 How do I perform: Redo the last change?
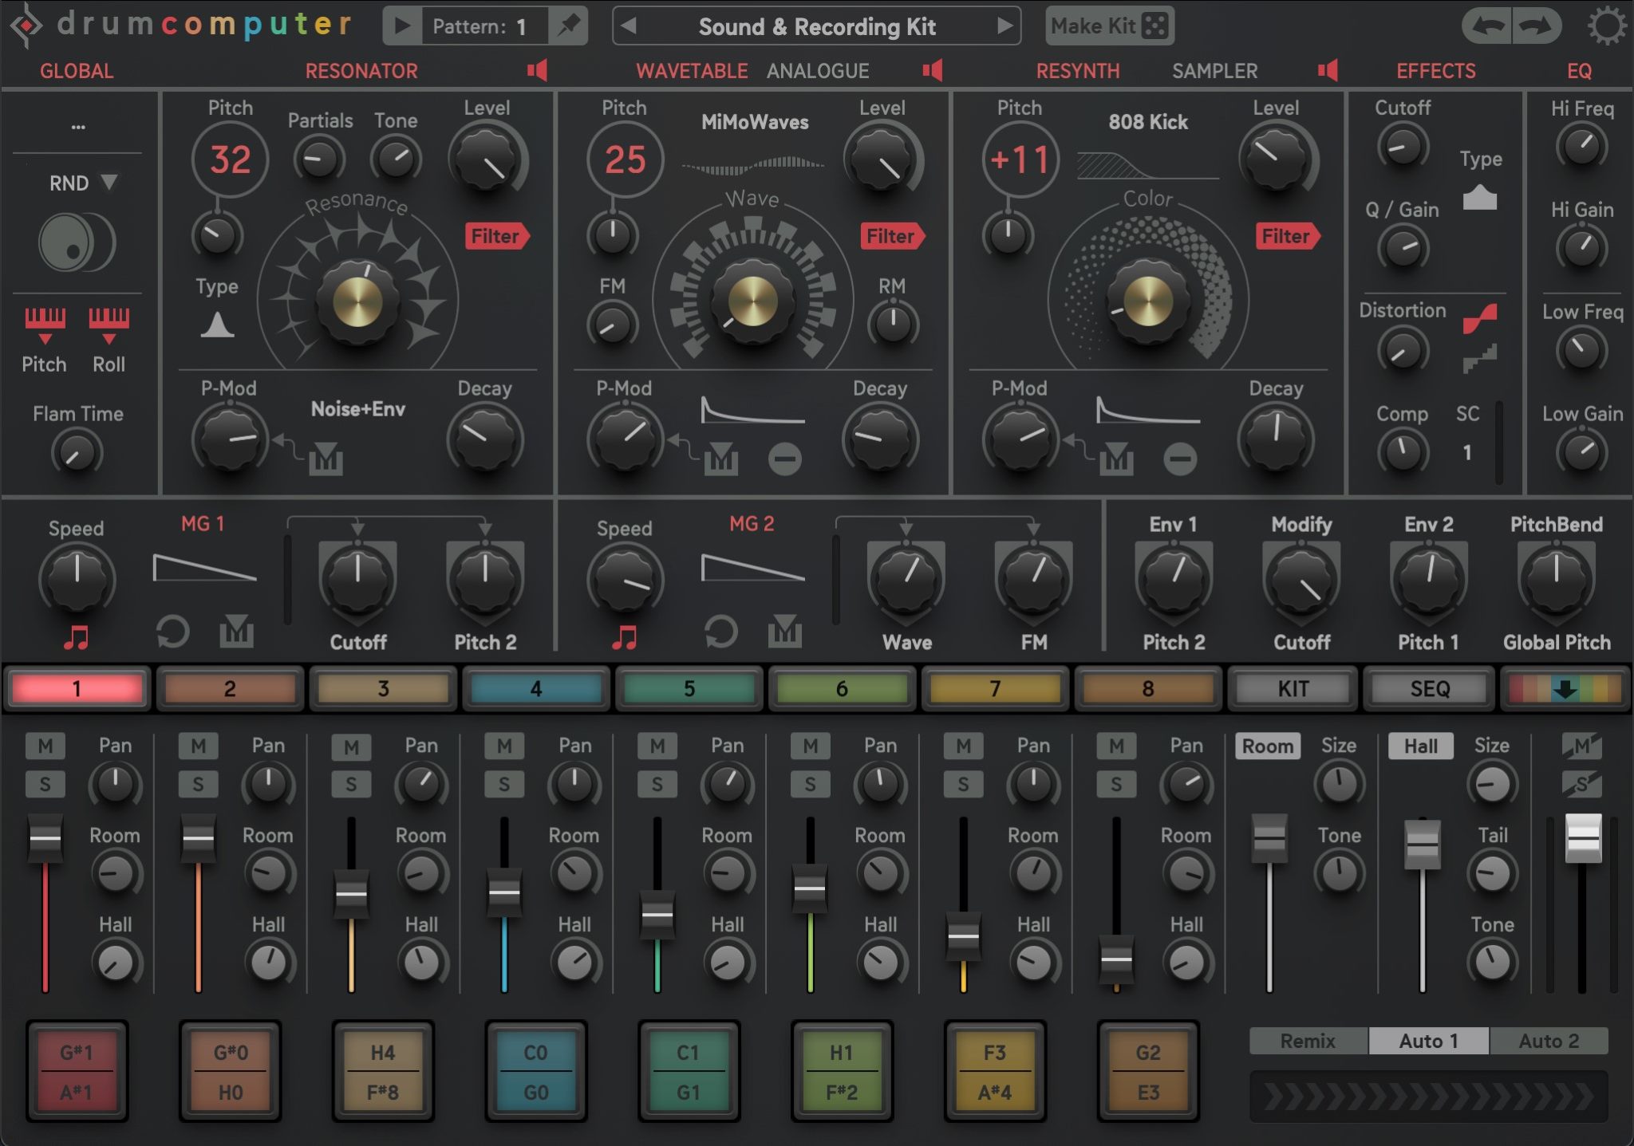coord(1537,26)
